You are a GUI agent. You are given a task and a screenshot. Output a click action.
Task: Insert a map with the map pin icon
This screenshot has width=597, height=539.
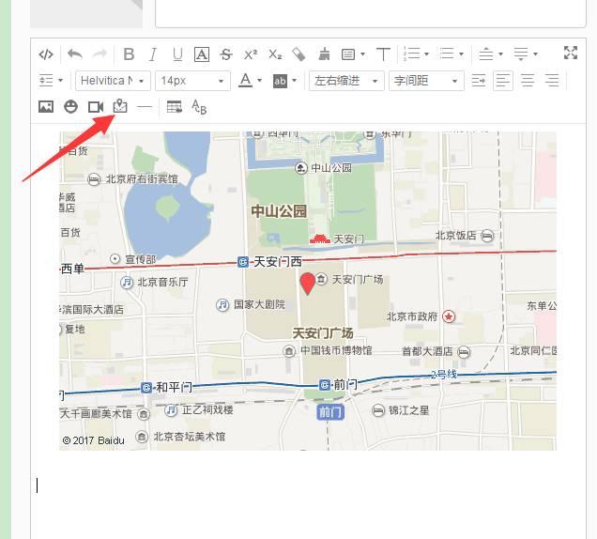tap(120, 106)
